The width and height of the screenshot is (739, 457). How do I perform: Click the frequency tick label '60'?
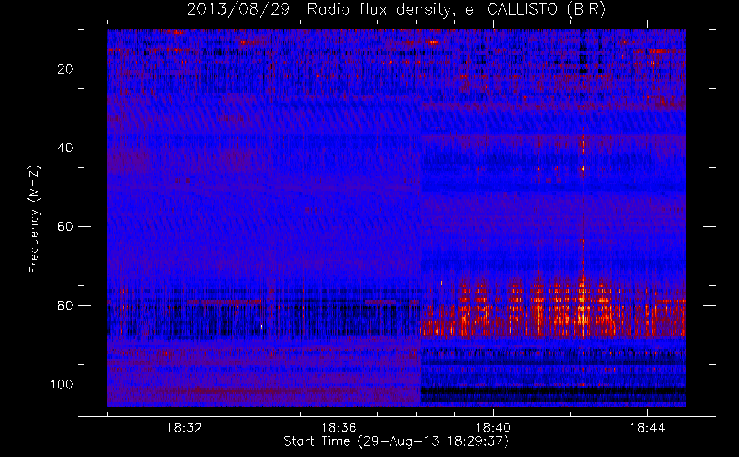[66, 227]
